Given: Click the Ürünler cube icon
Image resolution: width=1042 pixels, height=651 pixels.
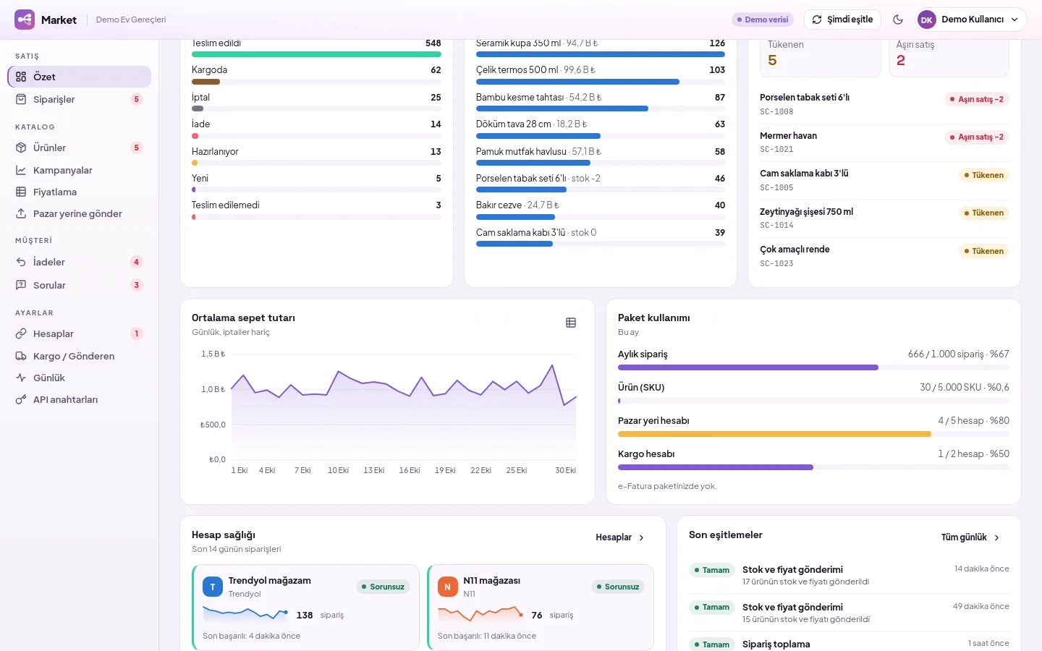Looking at the screenshot, I should (21, 148).
